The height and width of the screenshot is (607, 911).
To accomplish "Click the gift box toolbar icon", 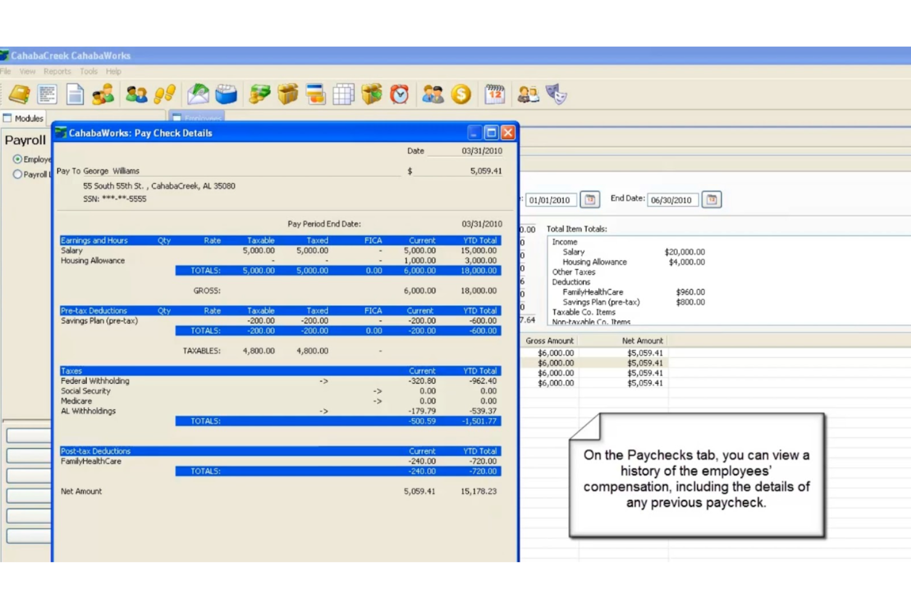I will [x=287, y=94].
